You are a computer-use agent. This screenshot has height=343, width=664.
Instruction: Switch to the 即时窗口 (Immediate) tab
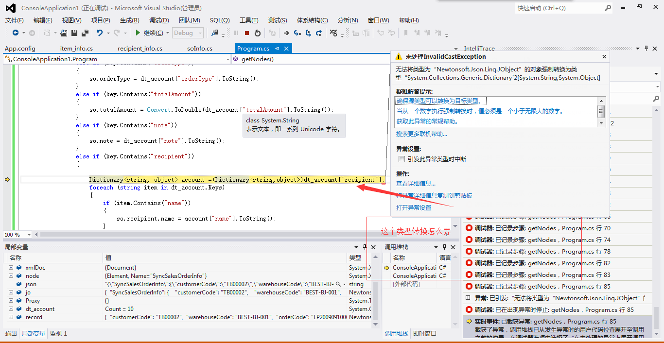pyautogui.click(x=425, y=334)
